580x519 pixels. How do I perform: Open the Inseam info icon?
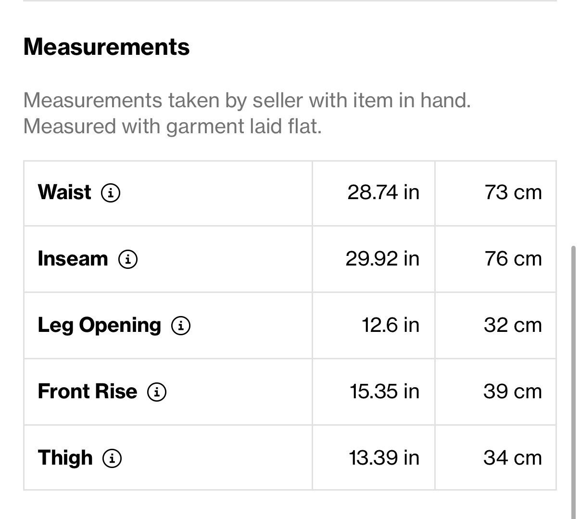click(x=128, y=259)
